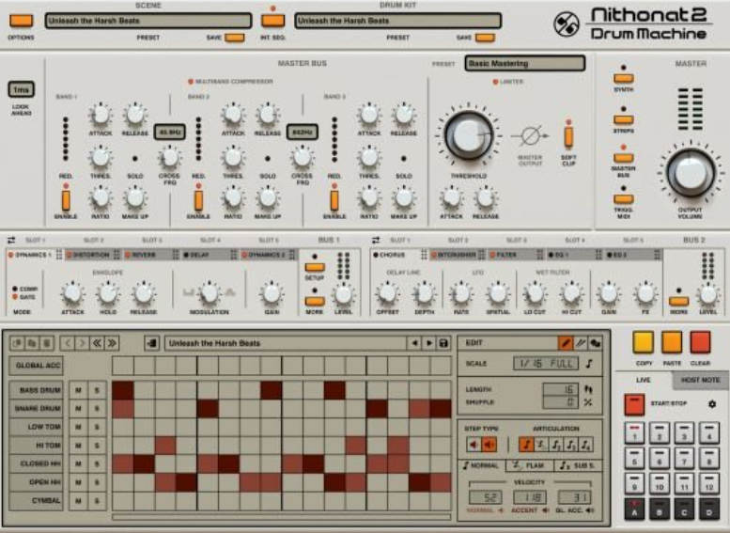Open the Flam tab
Viewport: 730px width, 533px height.
point(529,465)
